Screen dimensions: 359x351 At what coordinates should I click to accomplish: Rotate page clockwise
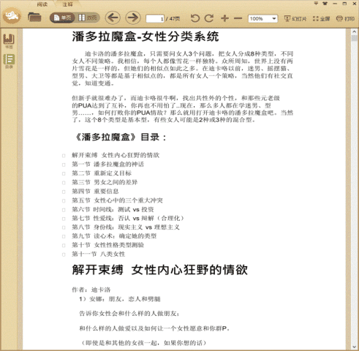click(209, 18)
